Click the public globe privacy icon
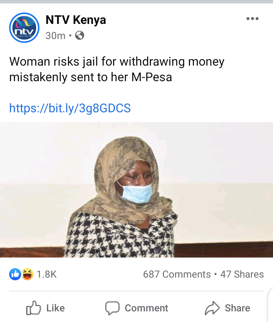Viewport: 273px width, 322px height. (x=80, y=36)
